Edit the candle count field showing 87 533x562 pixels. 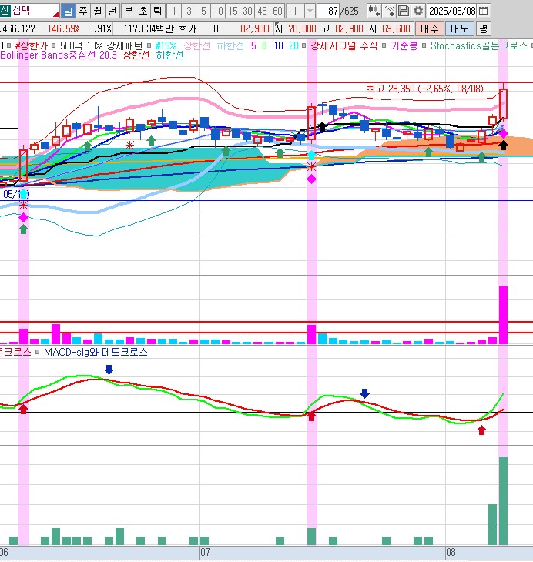(x=328, y=11)
